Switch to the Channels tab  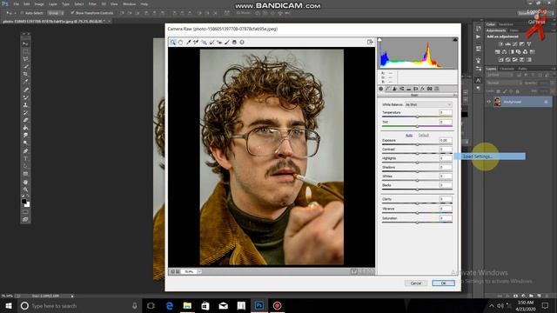coord(507,69)
